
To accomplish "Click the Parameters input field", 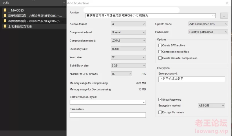I will [x=108, y=115].
